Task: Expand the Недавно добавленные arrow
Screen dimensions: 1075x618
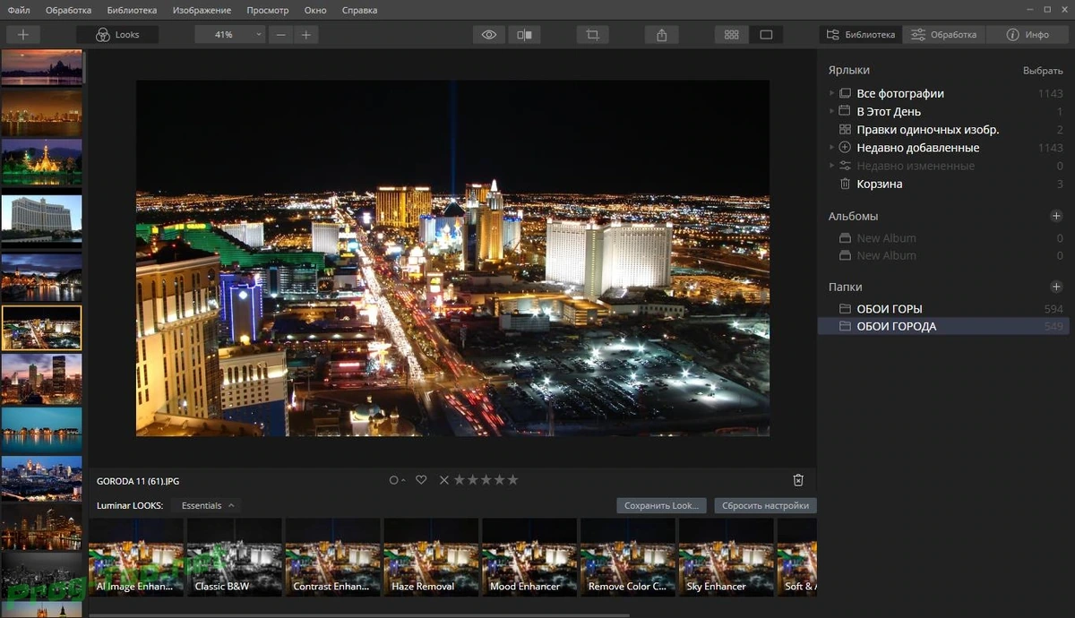Action: tap(831, 147)
